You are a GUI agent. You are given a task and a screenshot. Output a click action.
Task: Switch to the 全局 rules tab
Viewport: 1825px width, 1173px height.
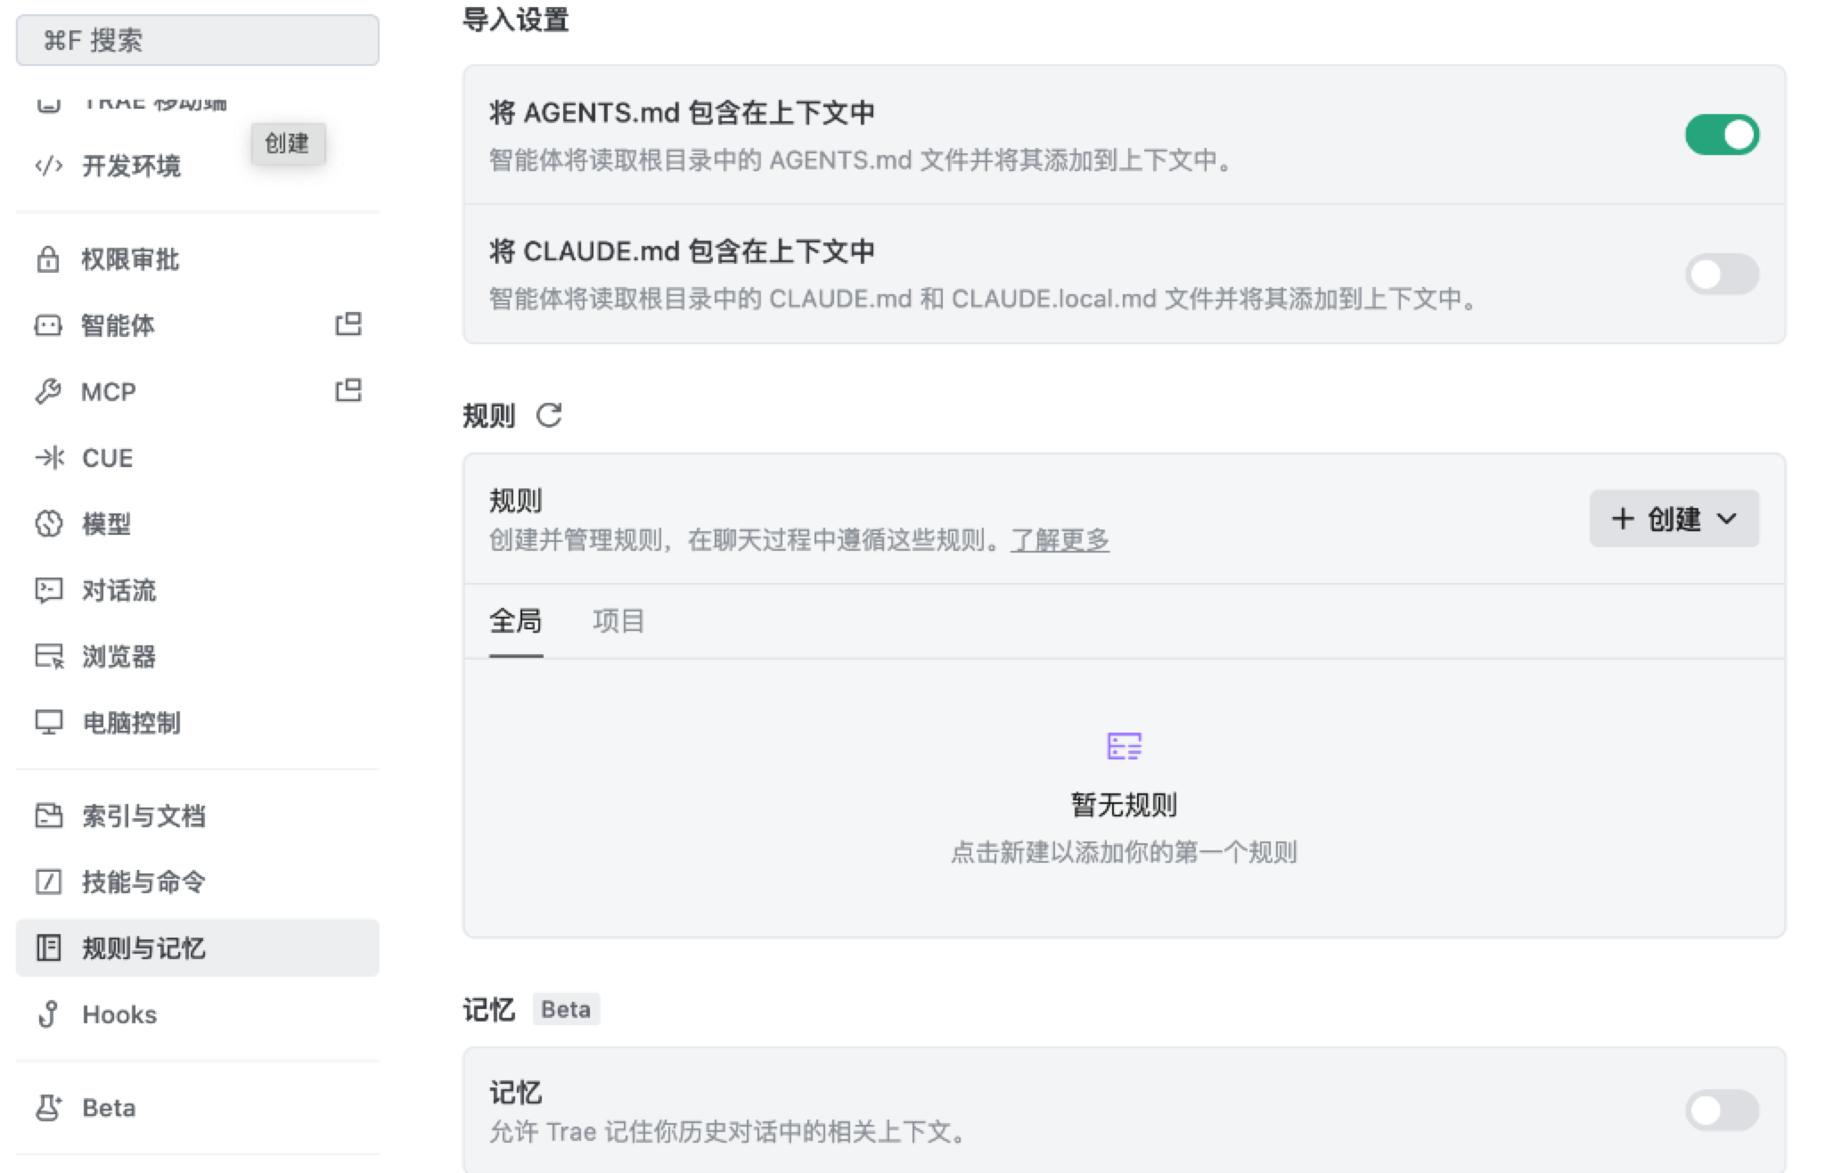(x=516, y=620)
